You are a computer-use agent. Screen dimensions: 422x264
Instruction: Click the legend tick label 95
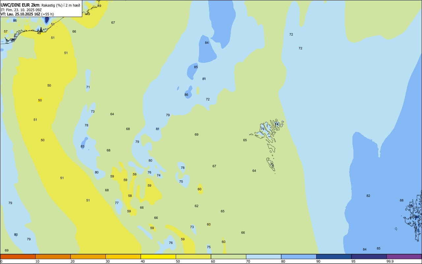click(x=353, y=261)
